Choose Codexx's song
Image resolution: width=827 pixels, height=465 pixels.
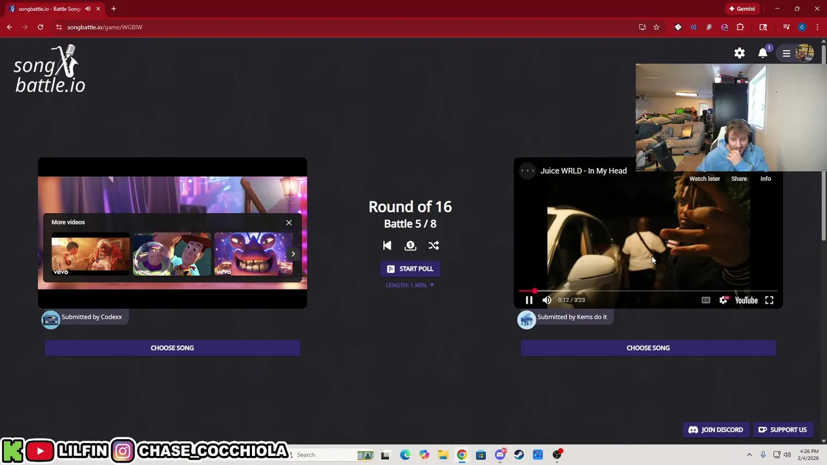pos(172,348)
